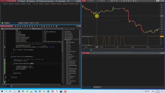Click the Compile icon in editor toolbar
The width and height of the screenshot is (165, 93).
pos(44,26)
